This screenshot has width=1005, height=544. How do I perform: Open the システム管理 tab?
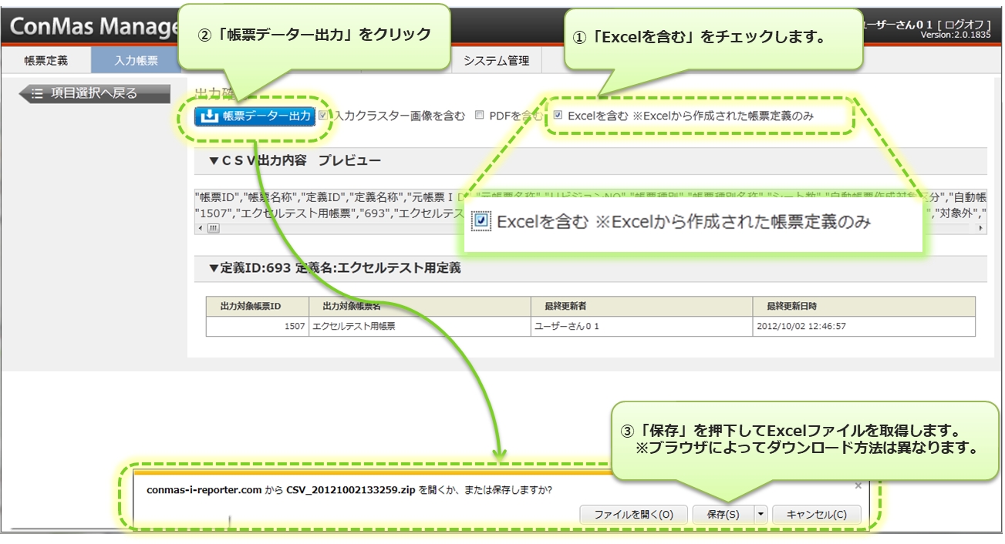click(496, 61)
